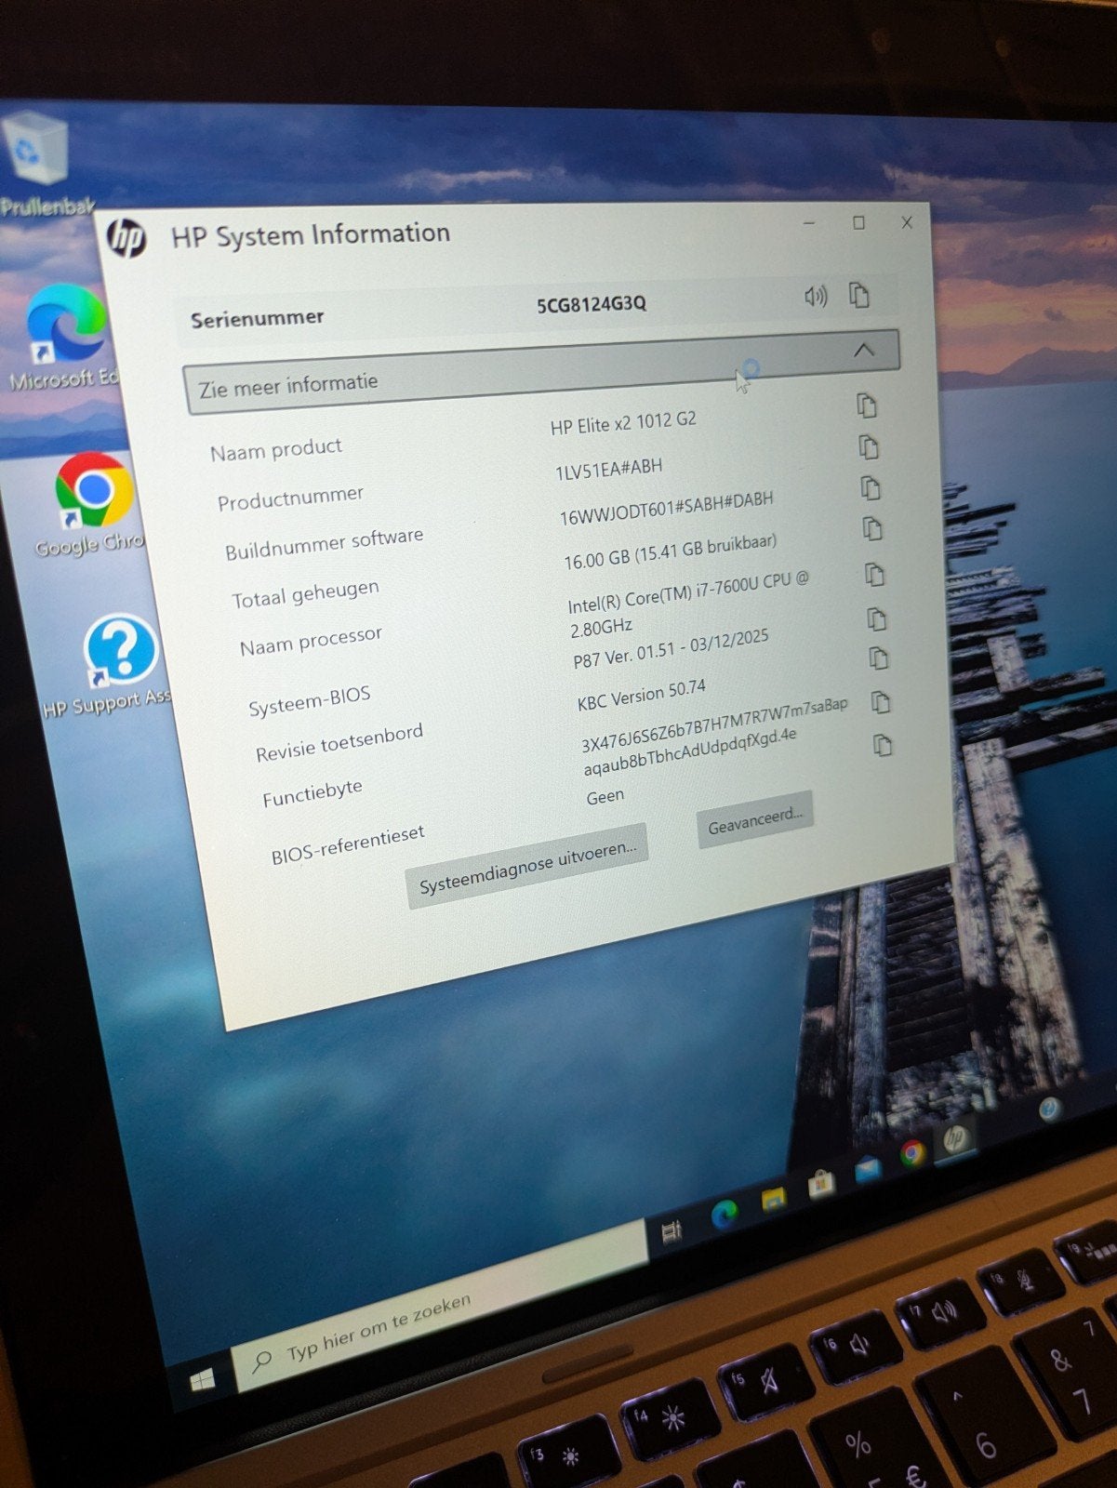
Task: Click the KBC Version 50.74 value
Action: 642,696
